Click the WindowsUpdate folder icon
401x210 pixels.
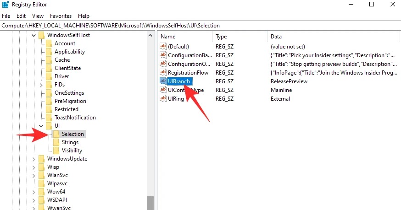pyautogui.click(x=41, y=159)
